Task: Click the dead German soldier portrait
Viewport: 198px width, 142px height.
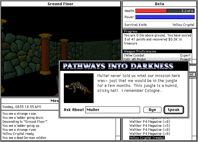Action: [79, 88]
